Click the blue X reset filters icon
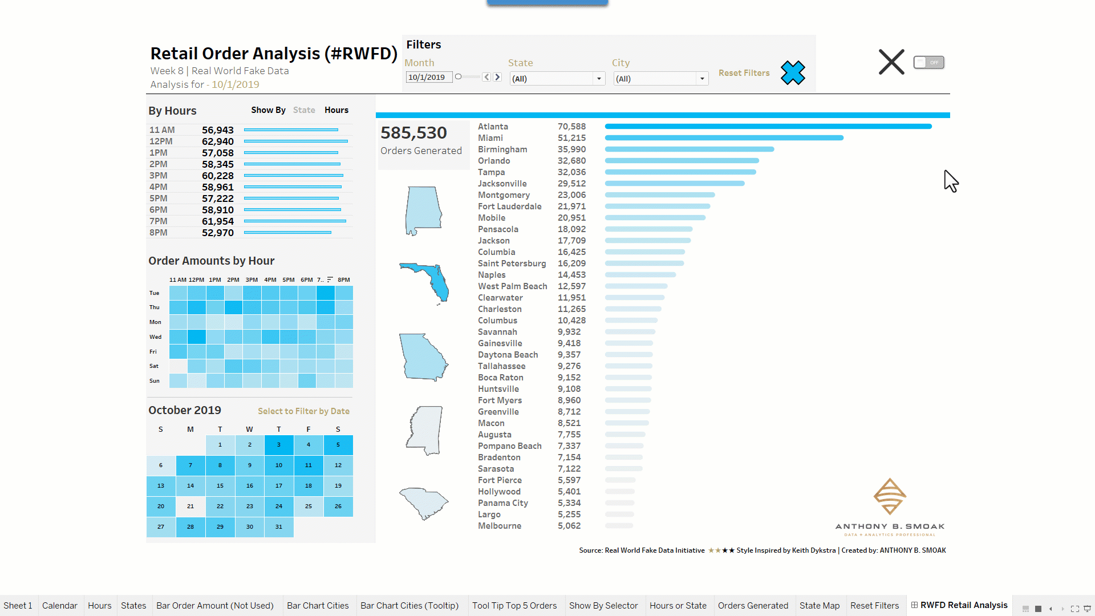 pyautogui.click(x=793, y=73)
